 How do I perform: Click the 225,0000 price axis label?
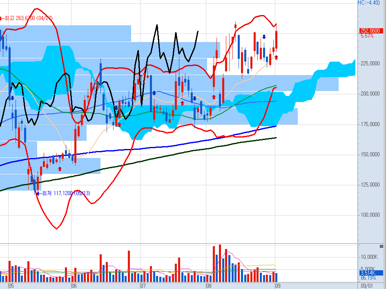(370, 63)
